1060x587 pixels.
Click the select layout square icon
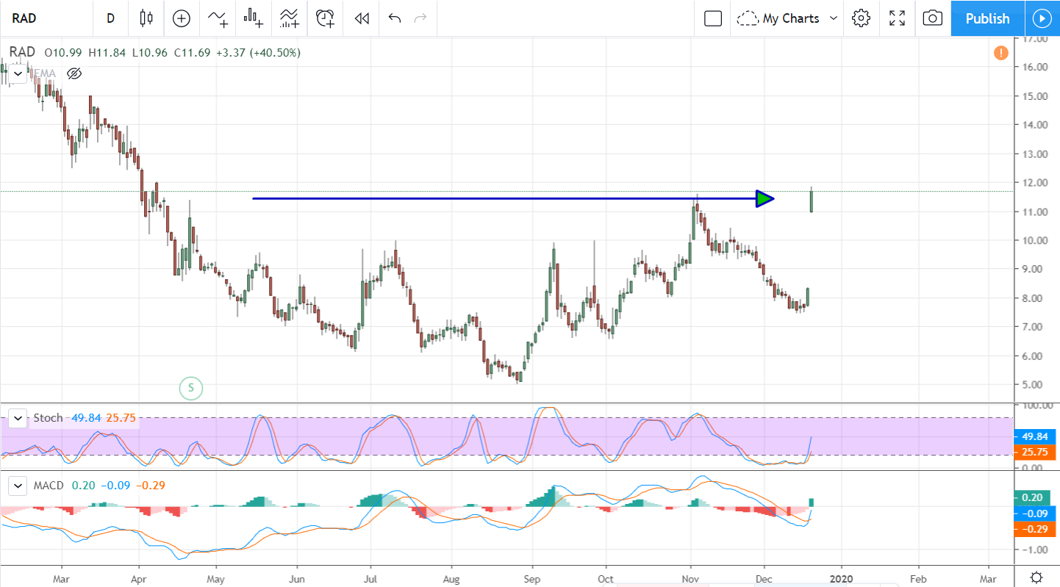713,18
